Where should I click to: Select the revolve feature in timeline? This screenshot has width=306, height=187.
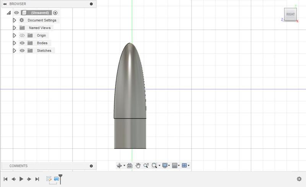point(56,179)
